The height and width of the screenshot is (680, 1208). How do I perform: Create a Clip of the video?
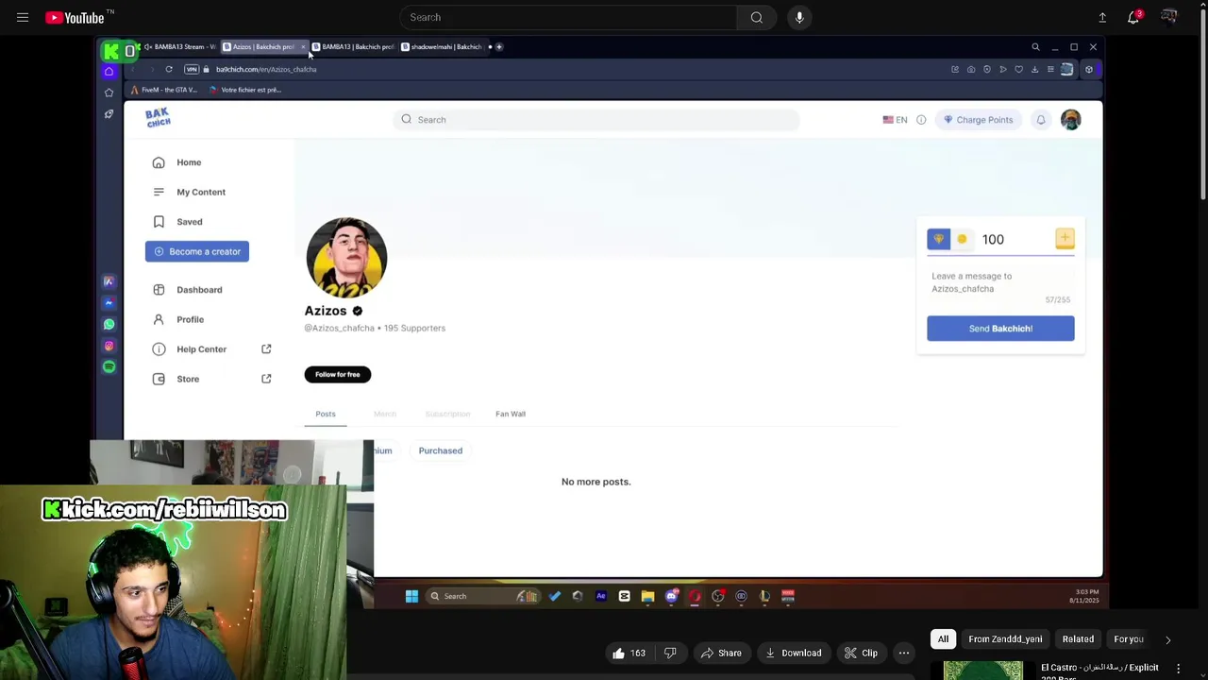pyautogui.click(x=861, y=653)
